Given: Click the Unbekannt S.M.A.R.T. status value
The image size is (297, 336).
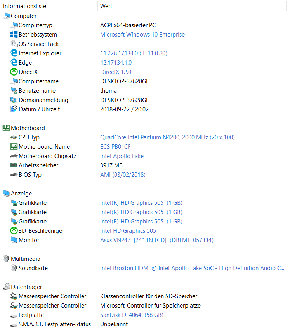Looking at the screenshot, I should point(114,324).
